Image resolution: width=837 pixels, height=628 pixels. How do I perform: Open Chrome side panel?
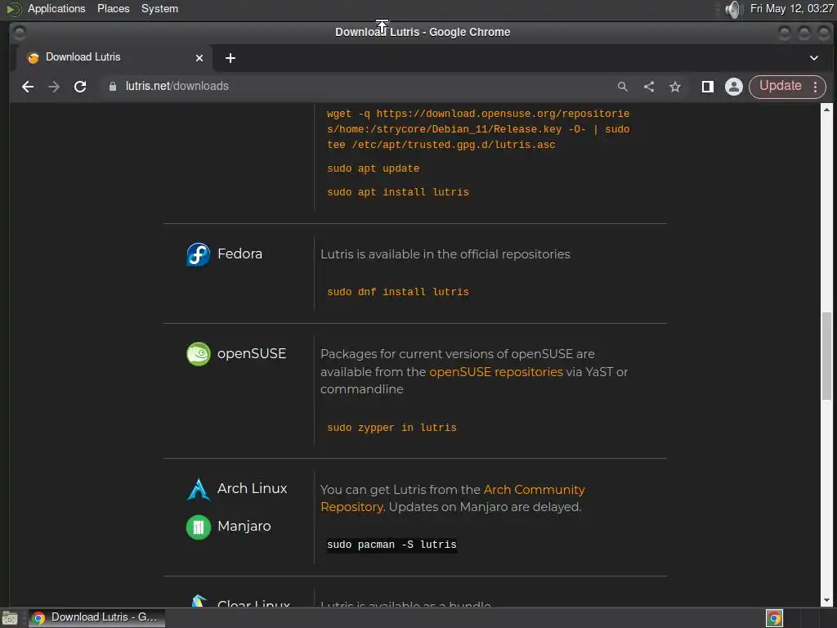pos(708,87)
